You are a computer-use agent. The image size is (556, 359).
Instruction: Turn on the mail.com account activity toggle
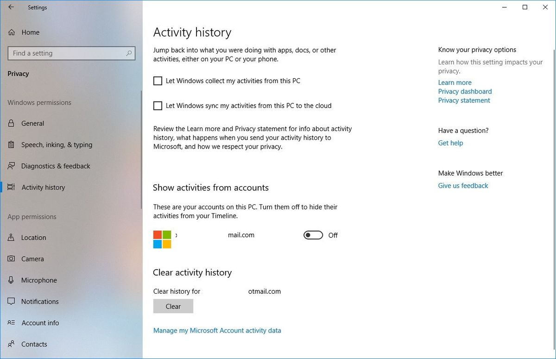(313, 235)
